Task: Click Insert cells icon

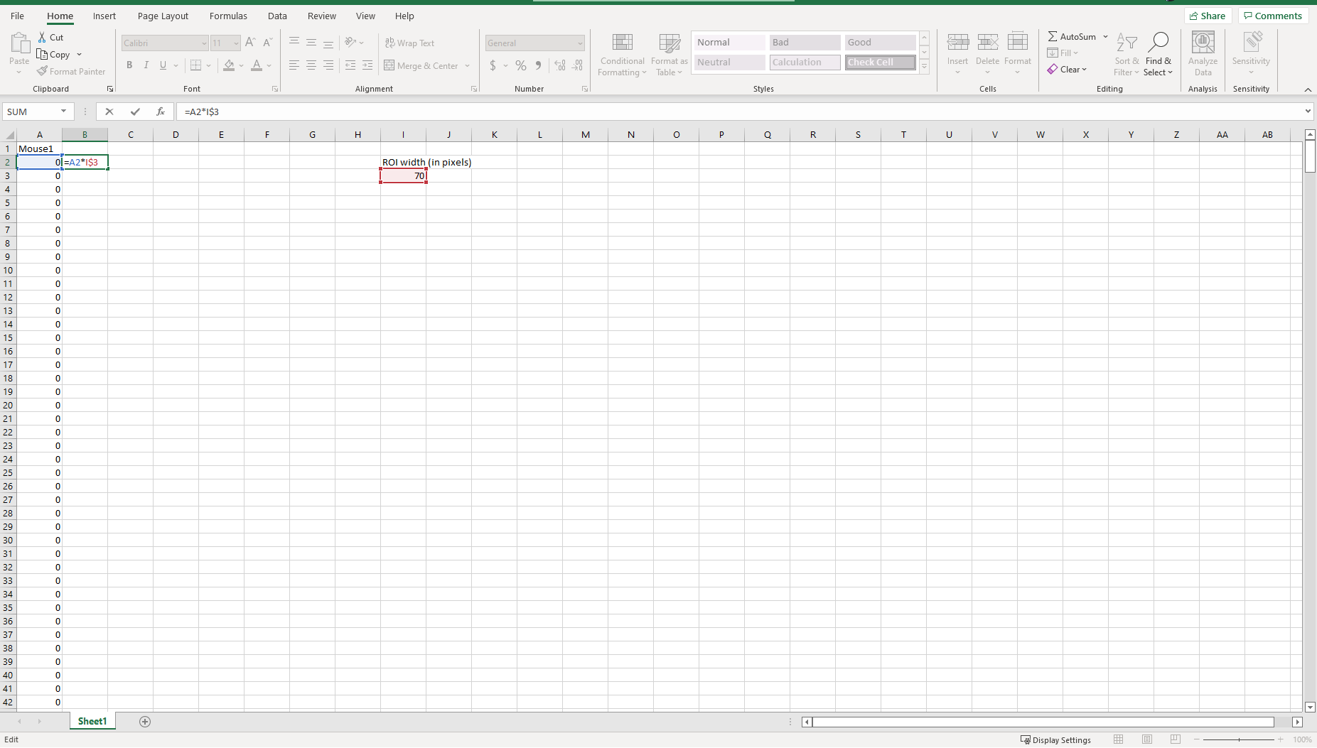Action: 957,43
